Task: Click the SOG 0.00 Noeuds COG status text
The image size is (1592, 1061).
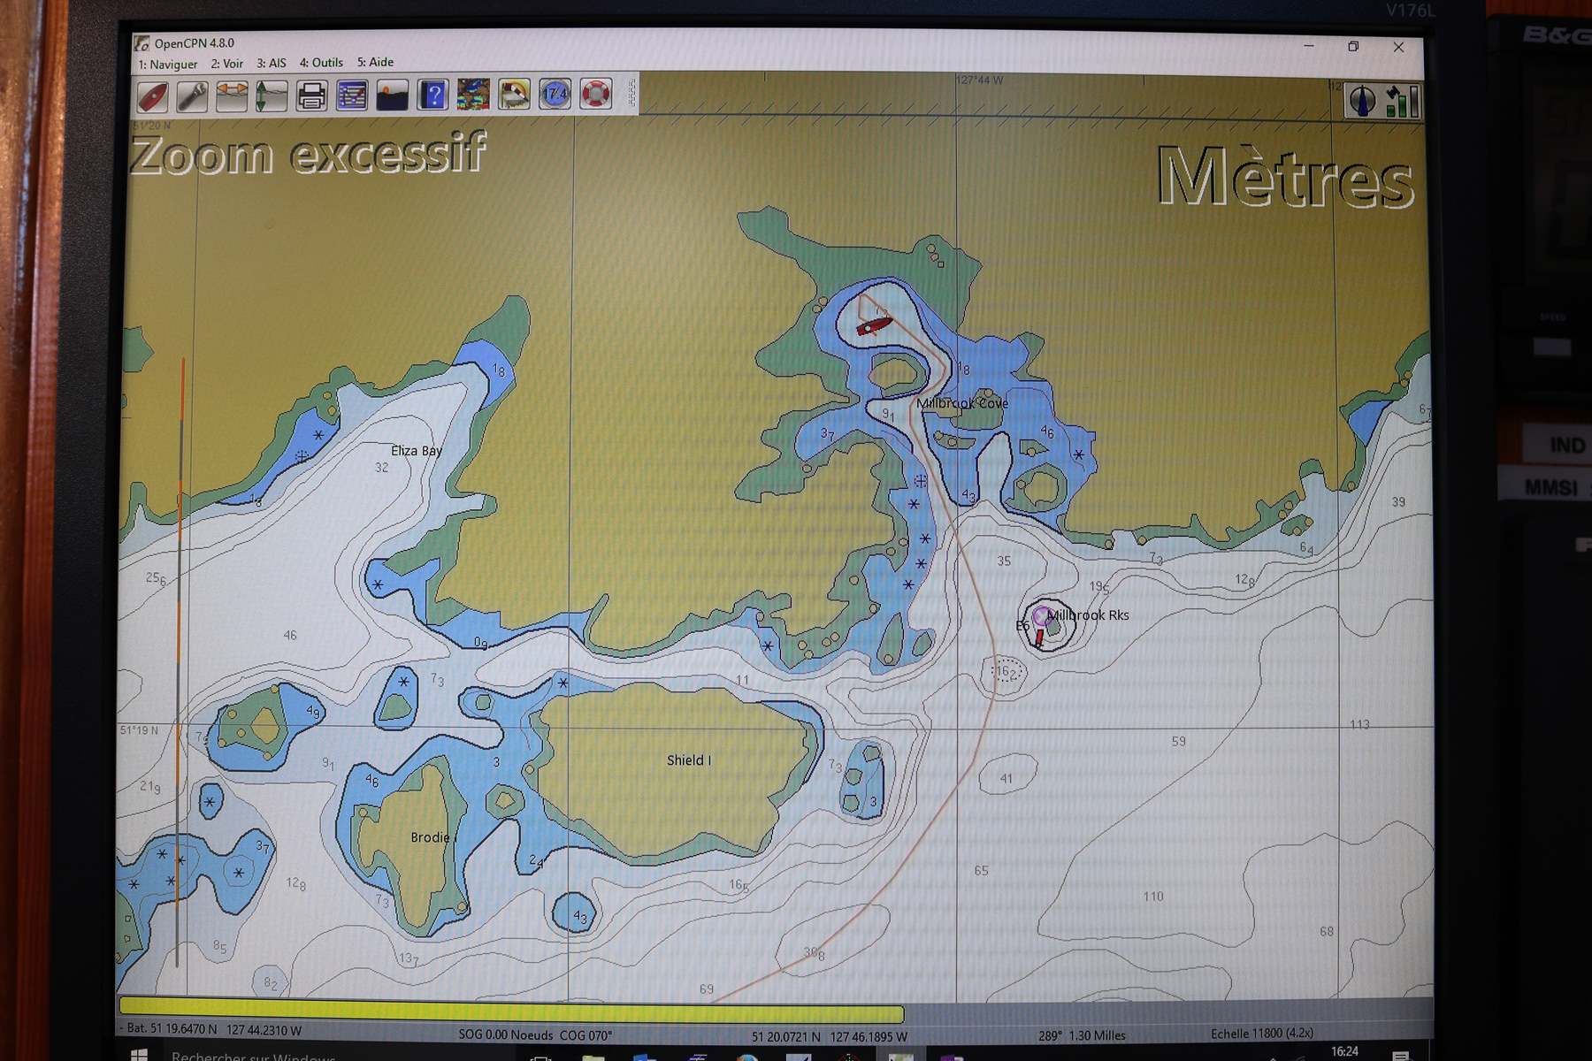Action: (x=535, y=1034)
